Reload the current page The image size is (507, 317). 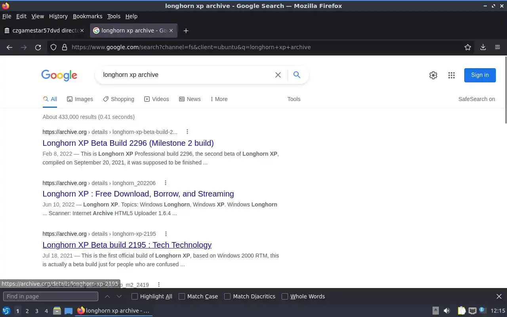click(x=38, y=47)
